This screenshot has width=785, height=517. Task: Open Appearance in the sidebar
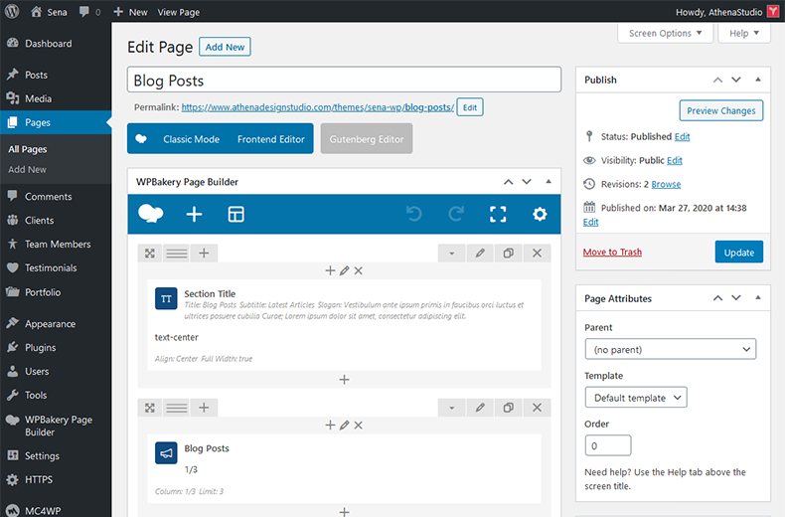[50, 324]
